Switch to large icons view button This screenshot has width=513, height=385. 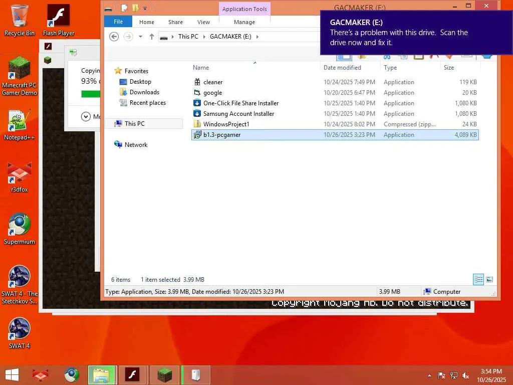489,279
